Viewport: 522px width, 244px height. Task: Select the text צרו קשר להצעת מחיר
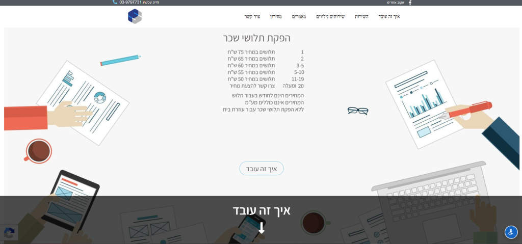252,86
